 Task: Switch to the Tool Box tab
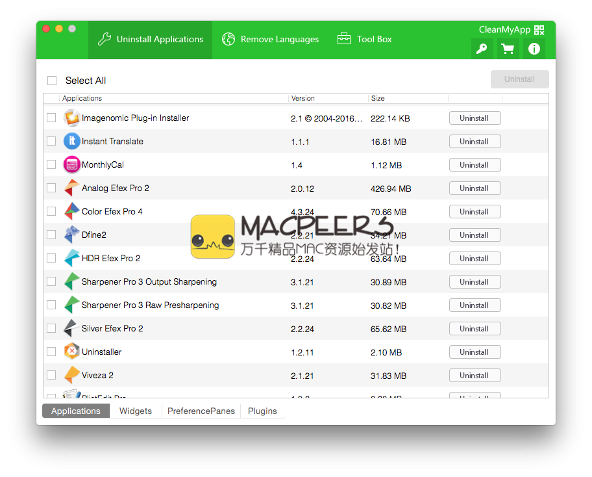point(364,40)
